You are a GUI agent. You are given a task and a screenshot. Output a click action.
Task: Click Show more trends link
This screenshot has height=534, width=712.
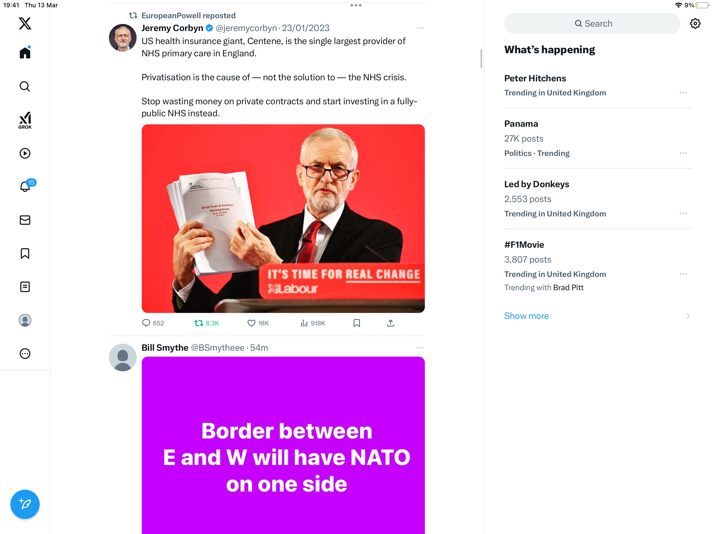point(526,316)
